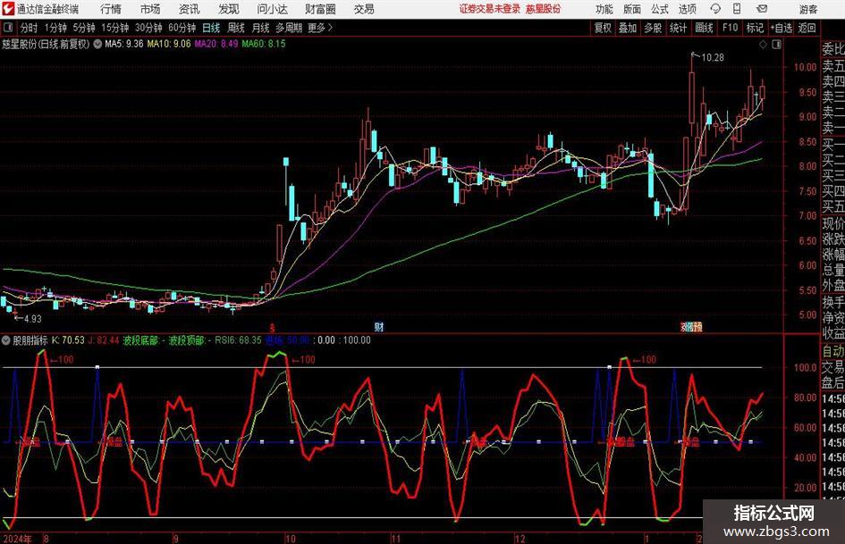Click the MA5: 9.36 indicator value
Screen dimensions: 845x544
coord(124,44)
